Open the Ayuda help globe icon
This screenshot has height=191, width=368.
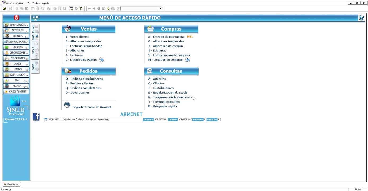[361, 18]
